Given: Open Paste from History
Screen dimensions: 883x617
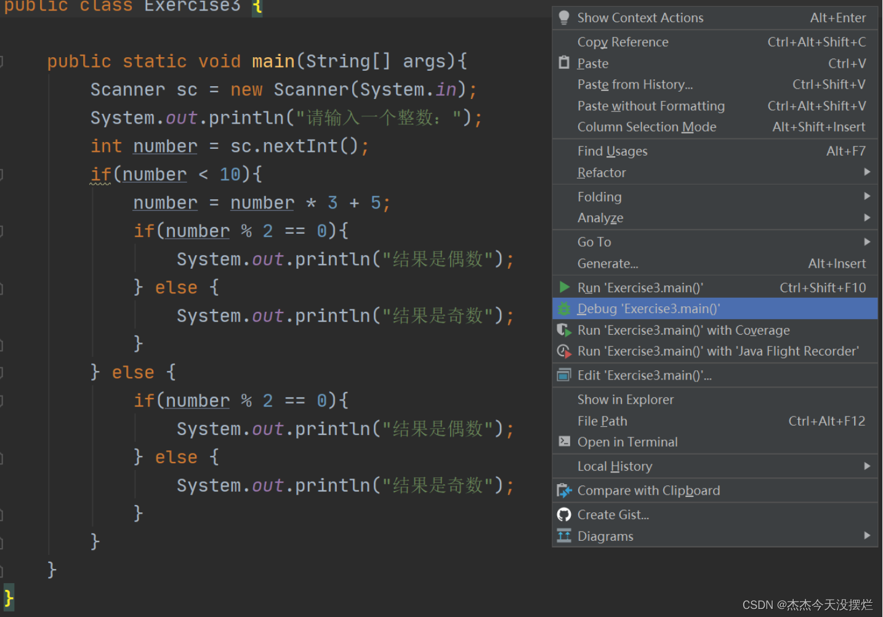Looking at the screenshot, I should point(715,84).
